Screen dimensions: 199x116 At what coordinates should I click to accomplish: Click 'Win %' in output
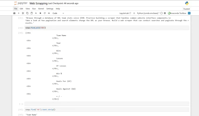pos(59,74)
